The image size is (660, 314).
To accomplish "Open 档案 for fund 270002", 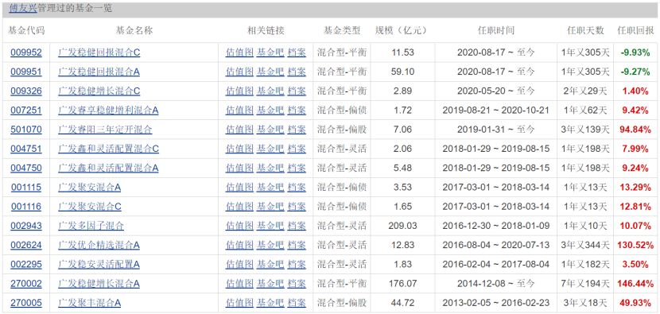I will pyautogui.click(x=297, y=284).
